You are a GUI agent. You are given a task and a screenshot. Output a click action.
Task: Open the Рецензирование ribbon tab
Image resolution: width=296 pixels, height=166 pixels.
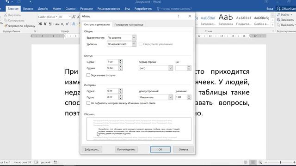(x=109, y=9)
